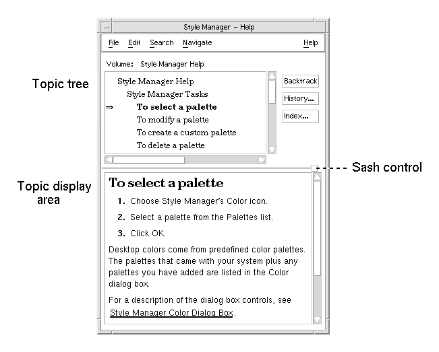This screenshot has height=352, width=439.
Task: Open the Search menu
Action: tap(161, 43)
